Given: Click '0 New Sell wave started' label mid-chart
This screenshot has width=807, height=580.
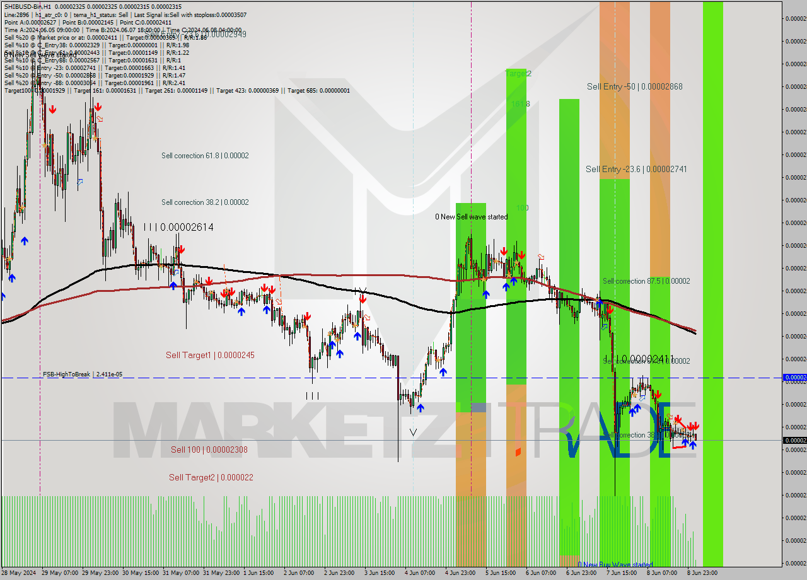Looking at the screenshot, I should pos(471,217).
